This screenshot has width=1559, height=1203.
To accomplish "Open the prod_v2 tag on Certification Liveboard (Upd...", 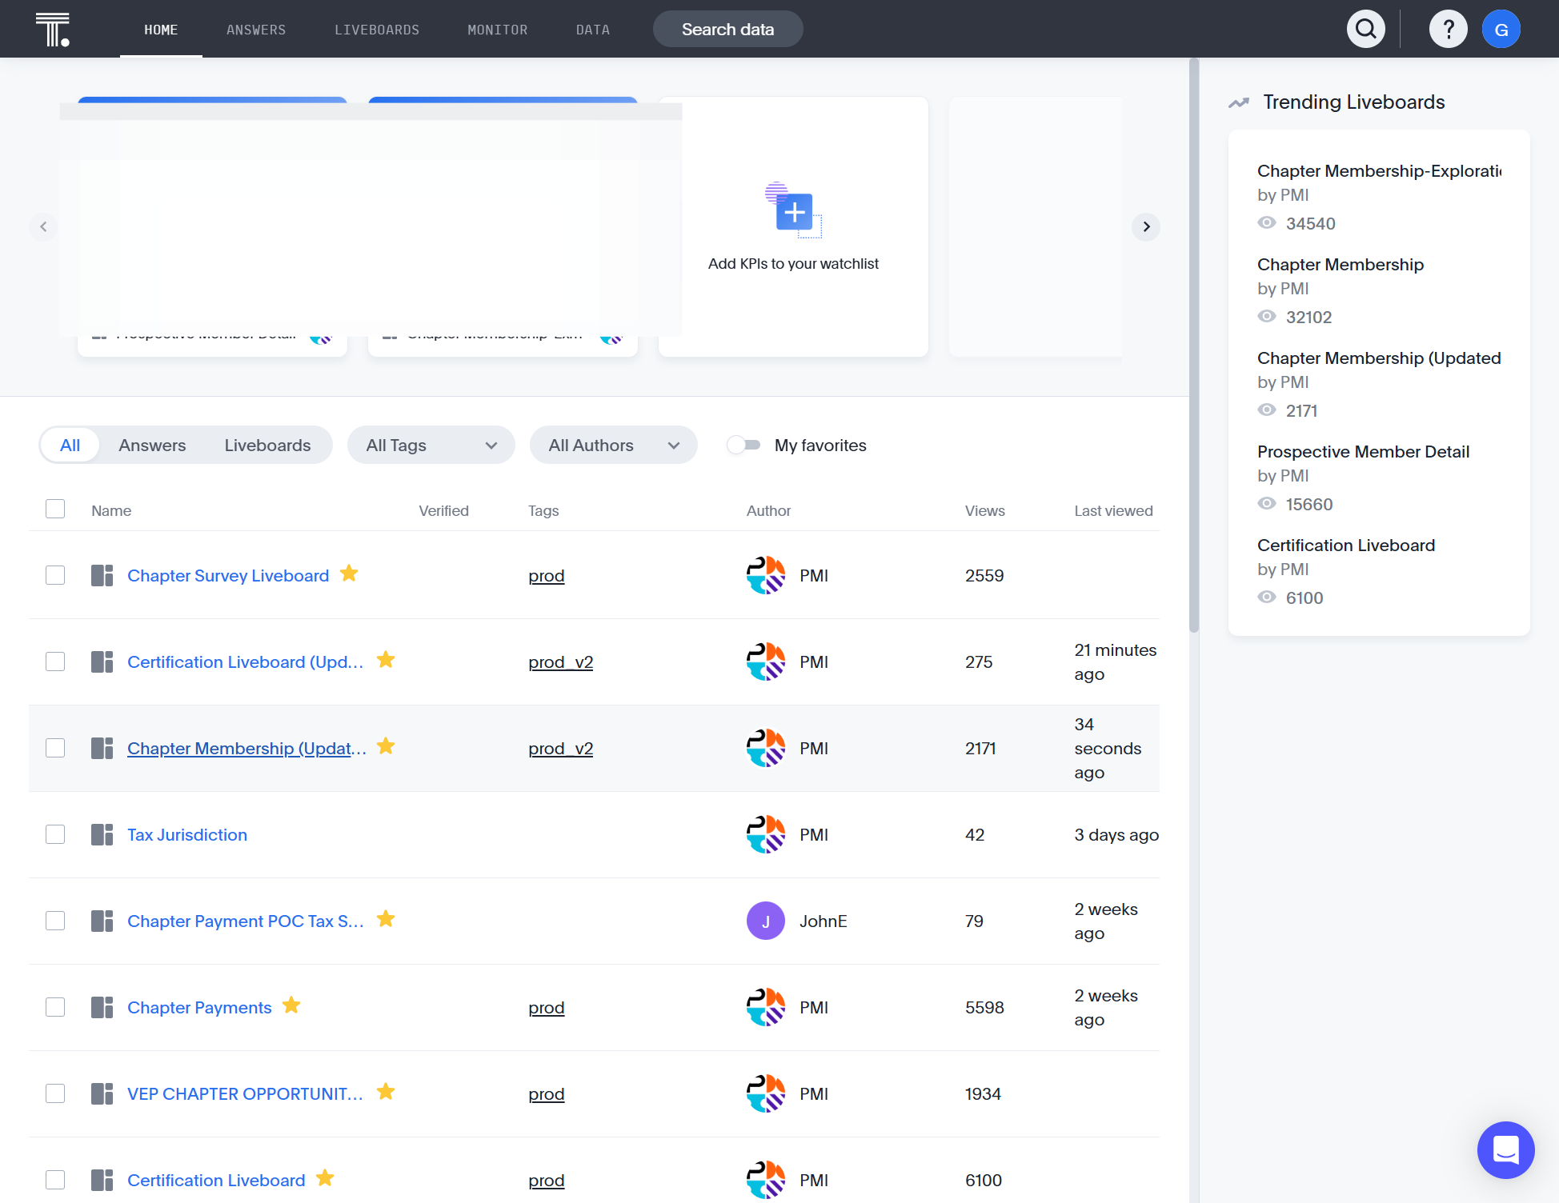I will (560, 661).
